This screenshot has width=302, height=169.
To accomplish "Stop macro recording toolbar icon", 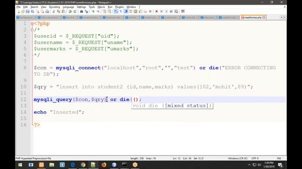I will (161, 11).
